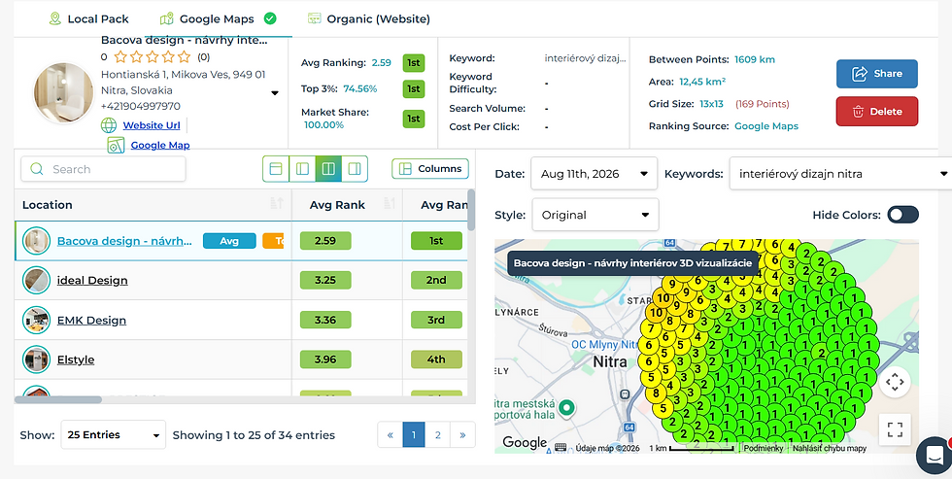The image size is (952, 479).
Task: Open the Elstyle listing
Action: click(x=76, y=359)
